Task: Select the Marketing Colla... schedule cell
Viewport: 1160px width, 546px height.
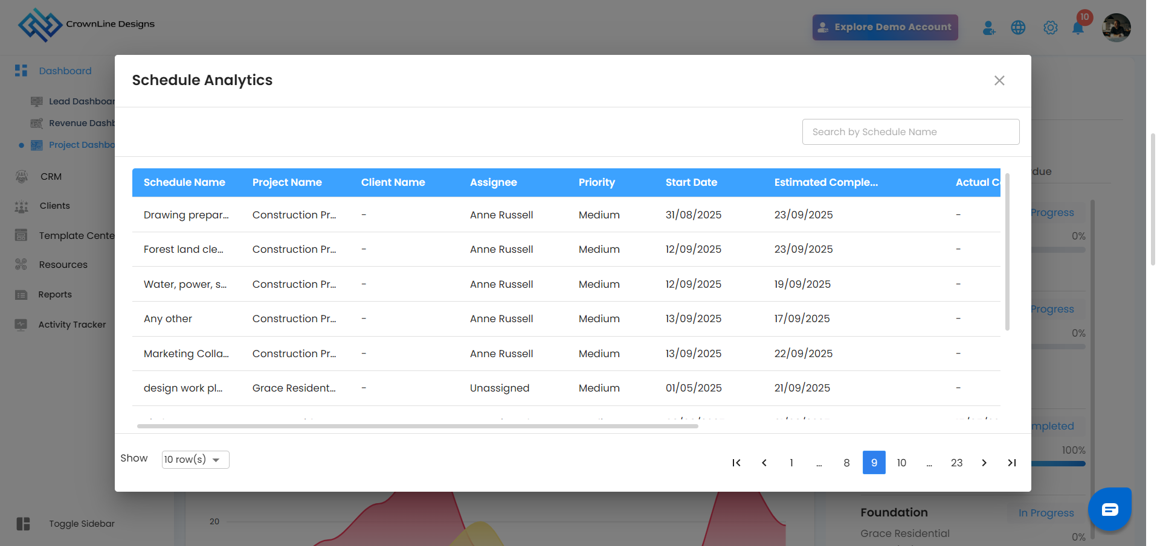Action: pos(186,354)
